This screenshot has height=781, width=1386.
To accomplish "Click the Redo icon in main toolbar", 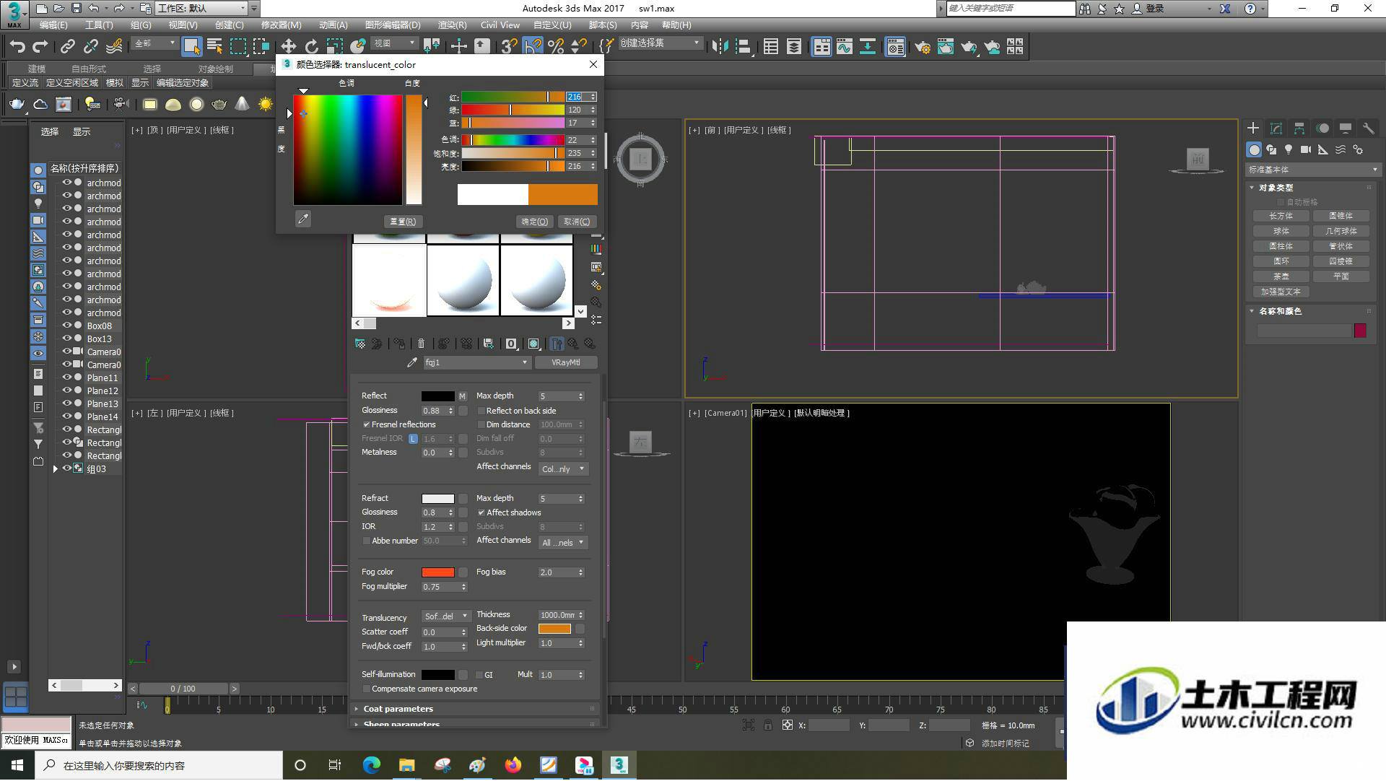I will [40, 47].
